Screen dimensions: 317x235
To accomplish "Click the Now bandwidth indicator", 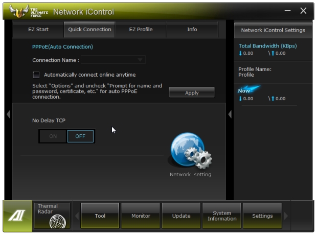I will pos(248,90).
